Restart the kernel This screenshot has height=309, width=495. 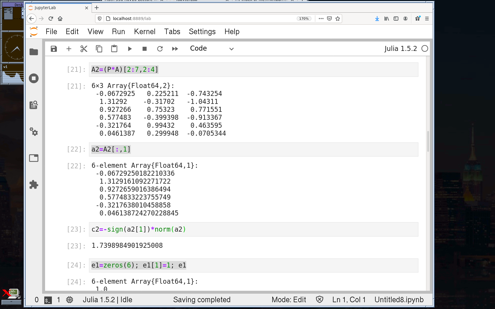[160, 49]
